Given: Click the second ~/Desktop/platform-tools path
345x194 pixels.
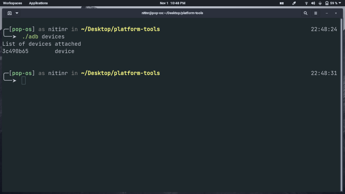Looking at the screenshot, I should pyautogui.click(x=120, y=73).
